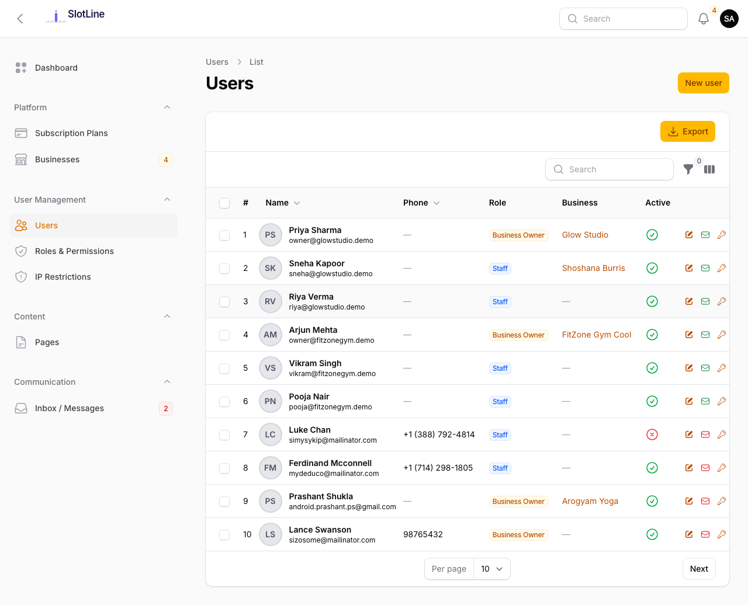This screenshot has width=748, height=605.
Task: Edit user Prashant Shukla
Action: (689, 501)
